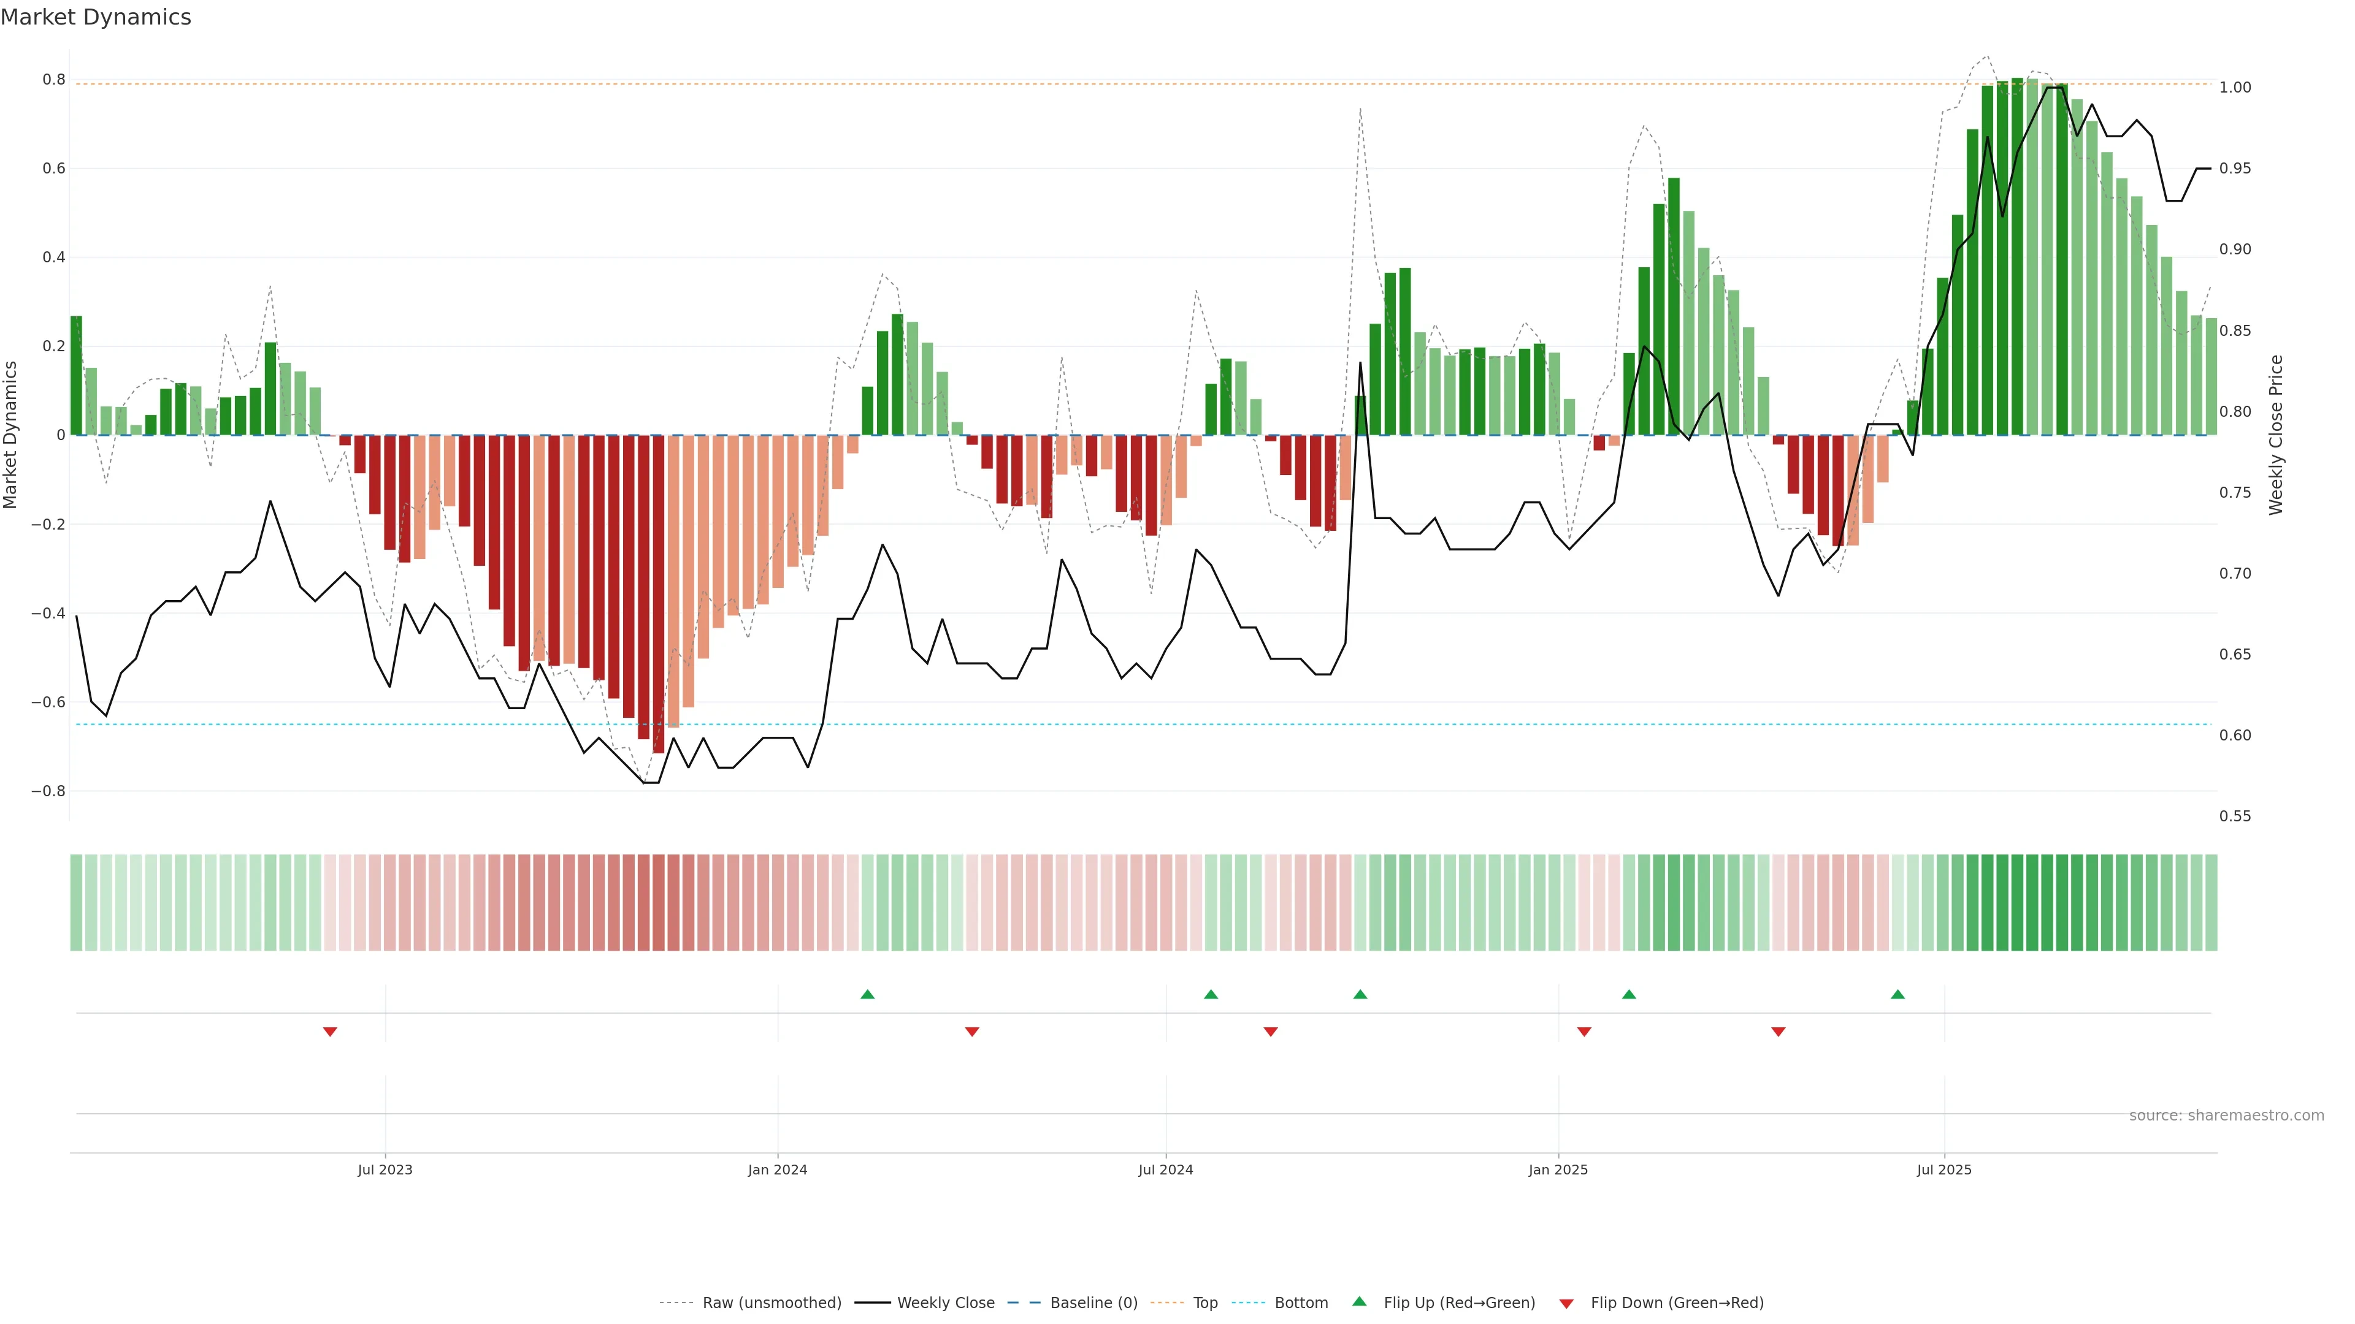
Task: Click red flip-down marker just after Jan 2025
Action: coord(1584,1032)
